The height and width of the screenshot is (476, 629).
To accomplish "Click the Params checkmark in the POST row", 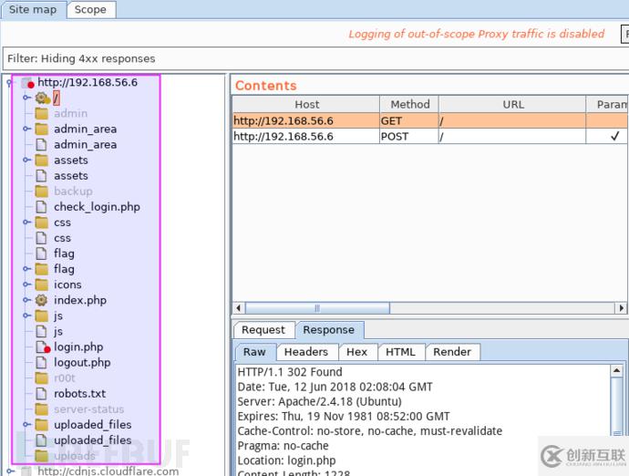I will [614, 137].
